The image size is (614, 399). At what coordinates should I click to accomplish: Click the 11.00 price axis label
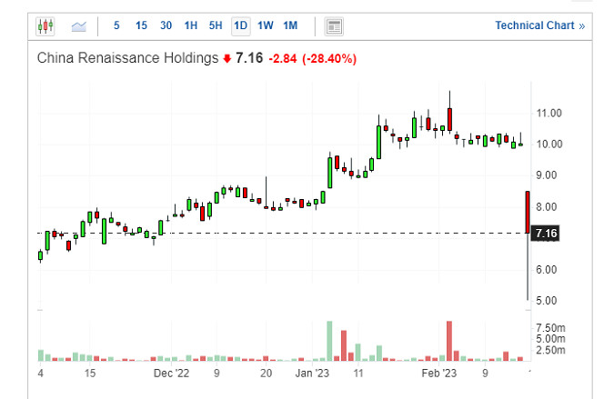(549, 114)
